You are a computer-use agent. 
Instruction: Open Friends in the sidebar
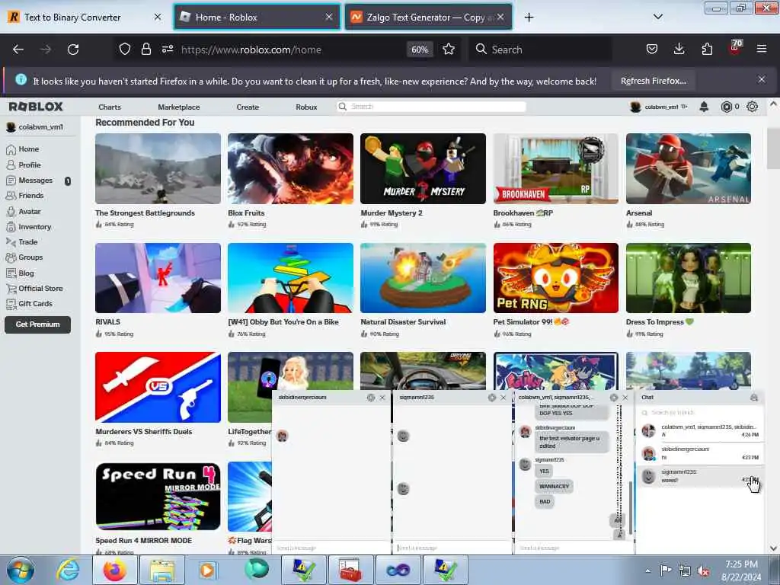coord(30,196)
